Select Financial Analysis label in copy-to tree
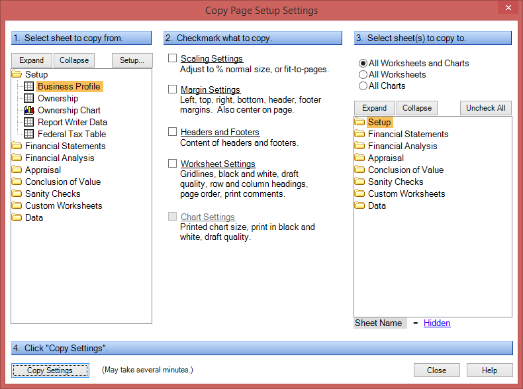The height and width of the screenshot is (389, 523). coord(403,146)
